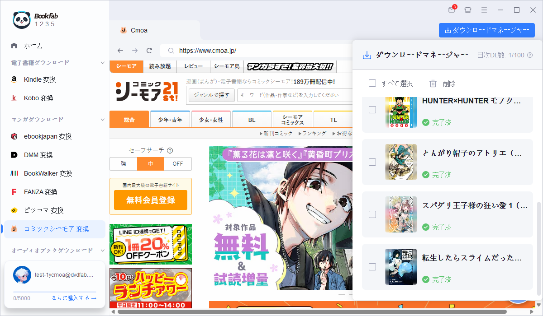Click the search magnifier in address bar
The width and height of the screenshot is (543, 316).
[x=171, y=51]
